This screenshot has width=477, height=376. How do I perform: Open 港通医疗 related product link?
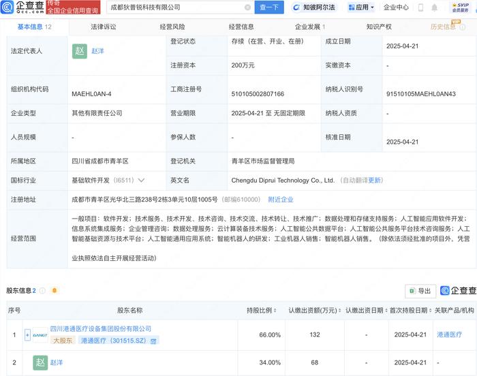(449, 334)
